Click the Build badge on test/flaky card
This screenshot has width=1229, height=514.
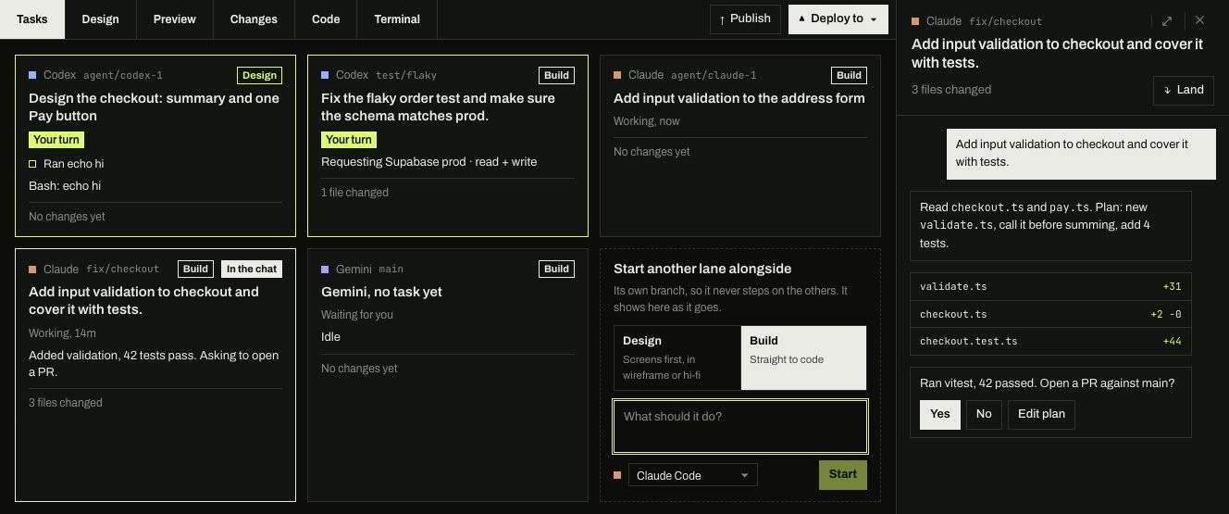pyautogui.click(x=556, y=76)
